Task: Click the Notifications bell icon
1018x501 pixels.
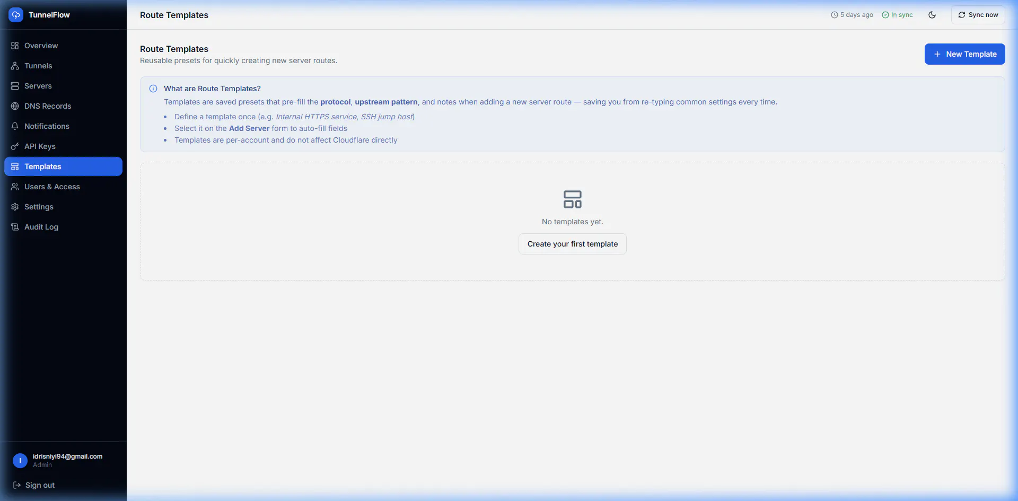Action: pyautogui.click(x=15, y=126)
